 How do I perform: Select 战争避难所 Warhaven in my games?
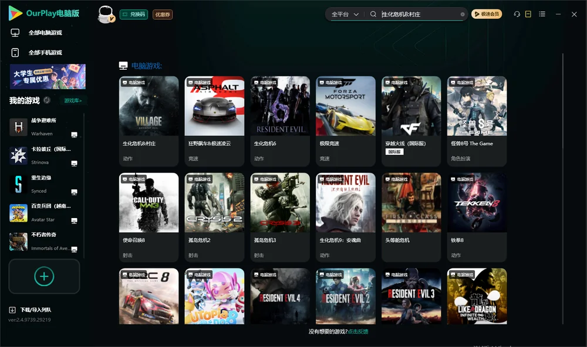click(44, 127)
